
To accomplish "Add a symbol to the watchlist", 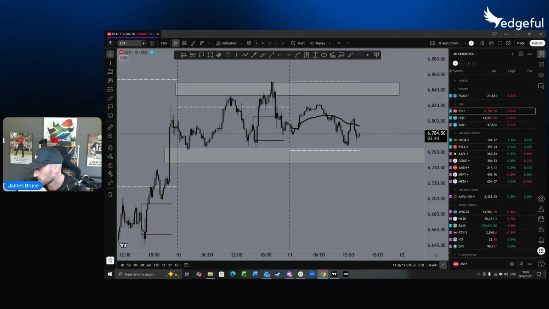I will pyautogui.click(x=512, y=54).
